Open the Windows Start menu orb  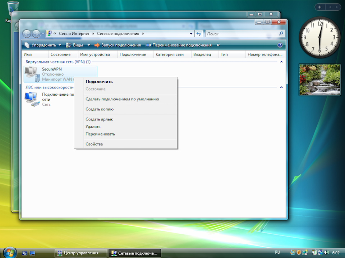pos(9,252)
